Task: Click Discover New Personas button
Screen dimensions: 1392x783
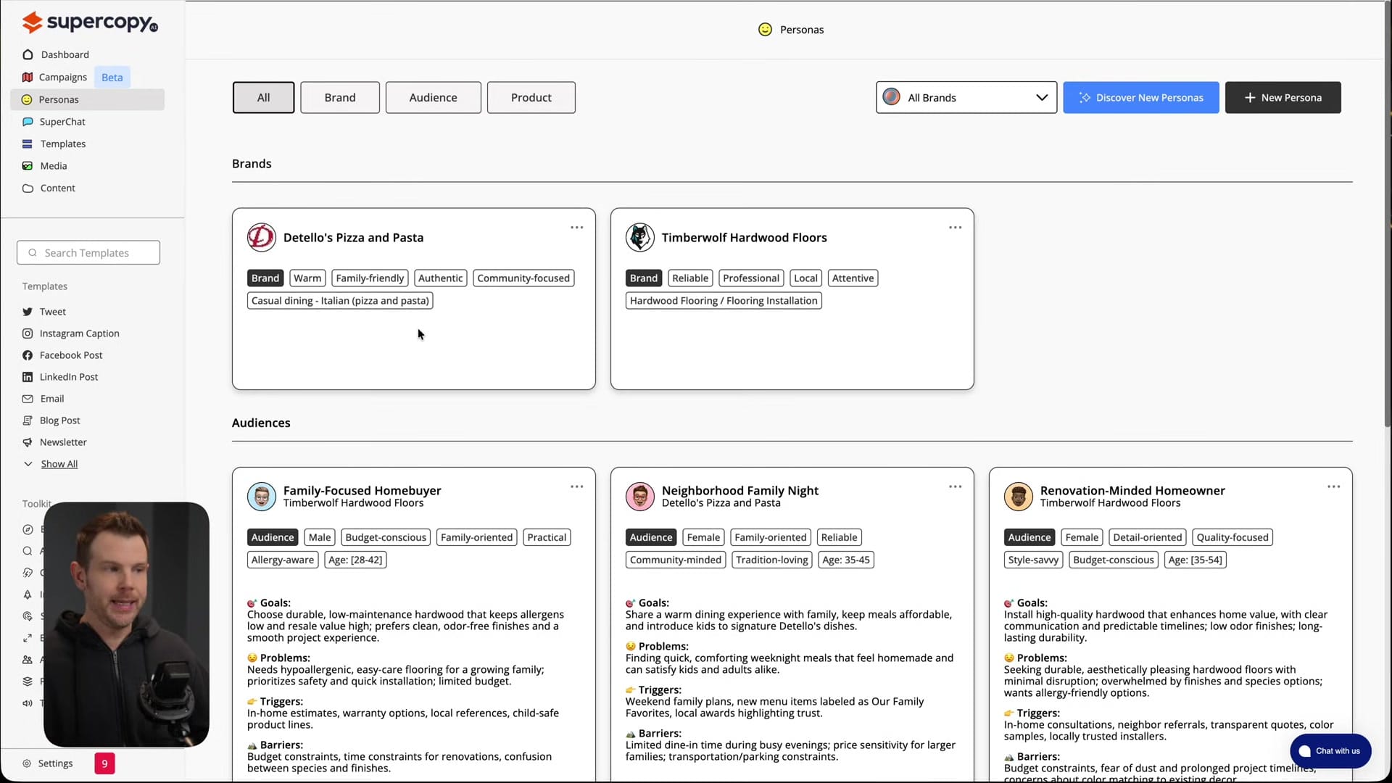Action: click(1141, 97)
